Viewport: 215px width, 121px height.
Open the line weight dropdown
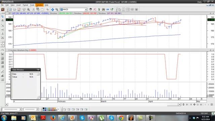(x=37, y=109)
